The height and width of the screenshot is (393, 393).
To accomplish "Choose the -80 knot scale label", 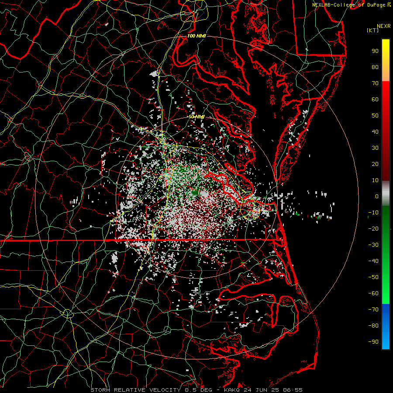I will pyautogui.click(x=373, y=326).
